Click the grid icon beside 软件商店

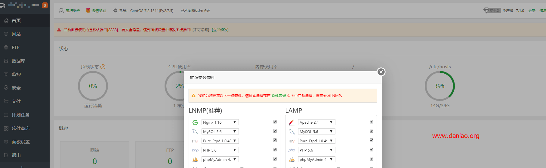pyautogui.click(x=6, y=128)
